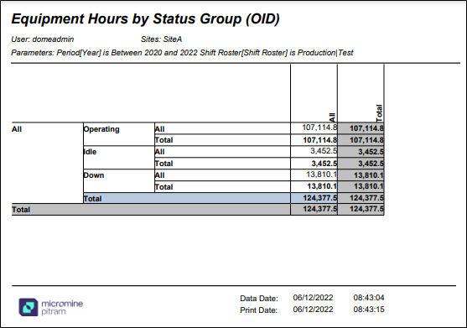467x328 pixels.
Task: Click the grey grand 'Total' row label
Action: [21, 210]
